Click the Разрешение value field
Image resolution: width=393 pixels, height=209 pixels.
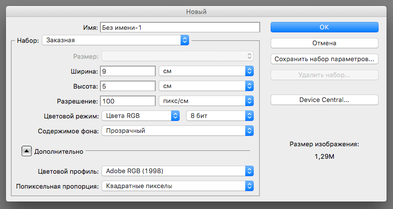click(x=128, y=101)
